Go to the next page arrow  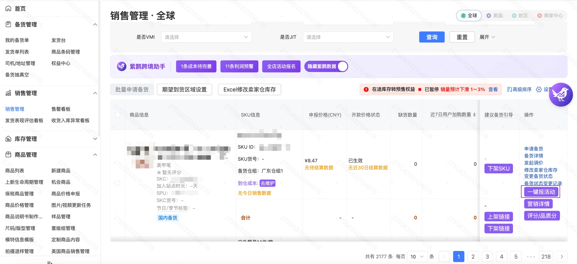pyautogui.click(x=562, y=256)
